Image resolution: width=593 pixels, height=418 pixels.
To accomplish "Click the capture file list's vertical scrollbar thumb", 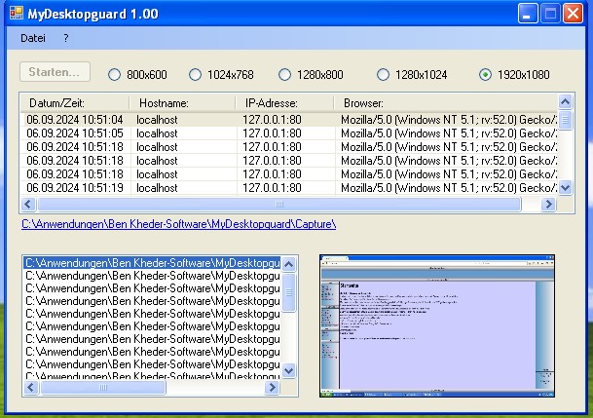I will coord(289,292).
